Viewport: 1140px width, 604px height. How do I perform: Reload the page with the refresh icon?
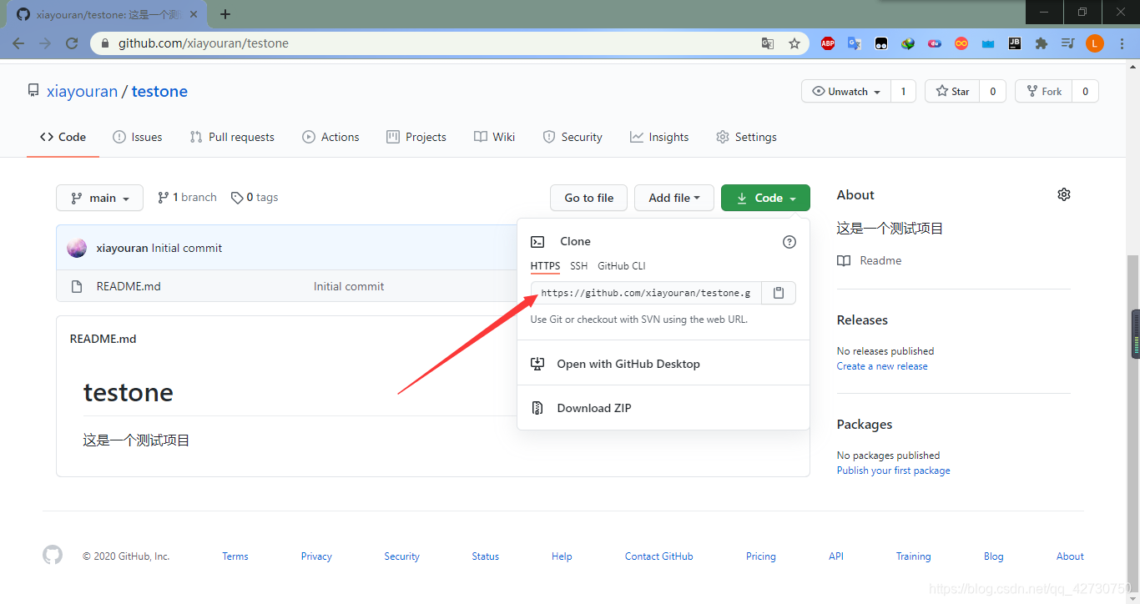pos(72,43)
